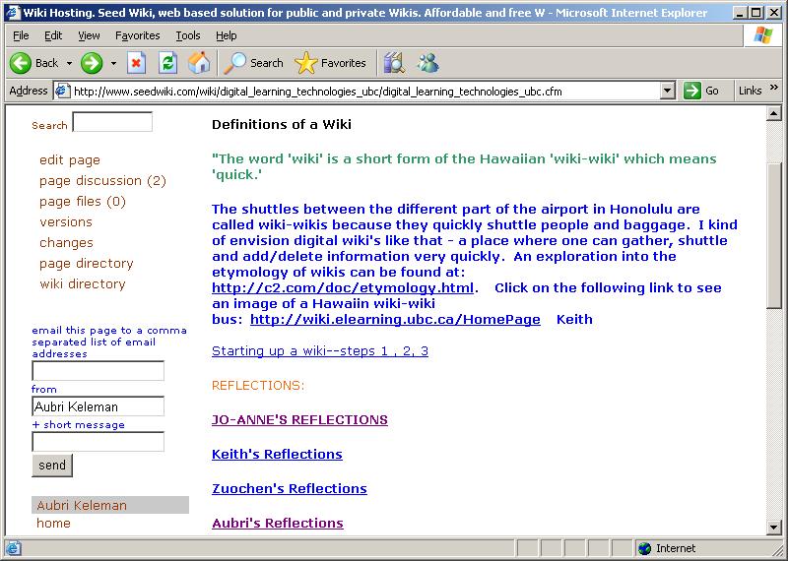Open page files (0) link

coord(83,202)
